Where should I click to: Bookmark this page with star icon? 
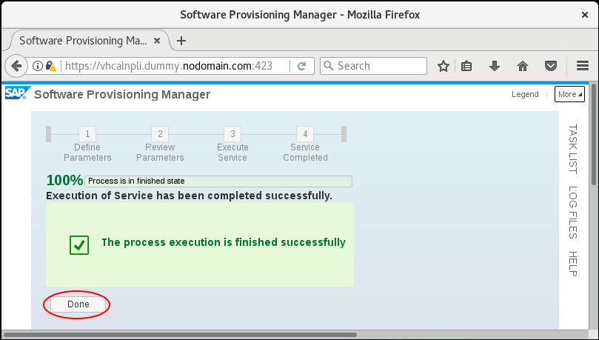click(443, 66)
